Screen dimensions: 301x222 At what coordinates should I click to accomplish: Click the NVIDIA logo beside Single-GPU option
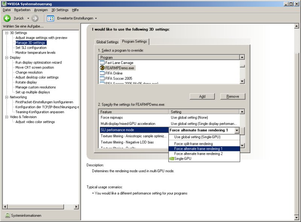click(172, 159)
